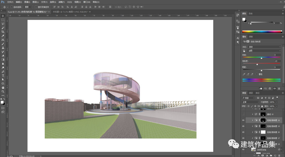
Task: Select the Ellipse shape tool
Action: coord(3,84)
